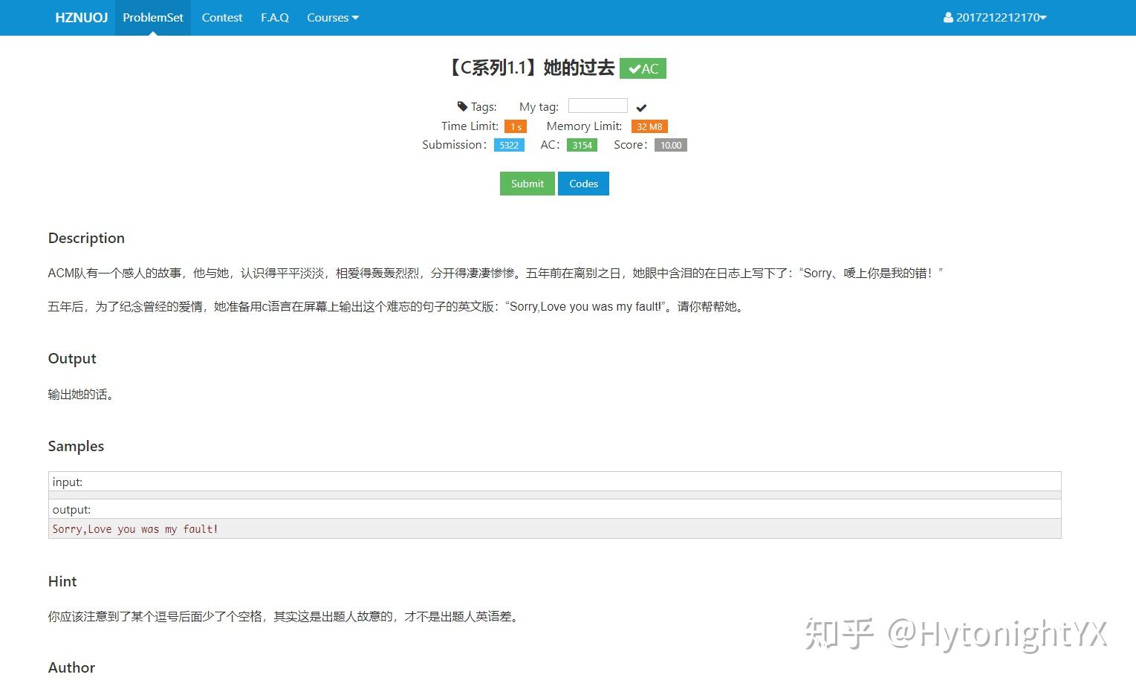This screenshot has width=1136, height=686.
Task: Open the F.A.Q page
Action: pos(274,17)
